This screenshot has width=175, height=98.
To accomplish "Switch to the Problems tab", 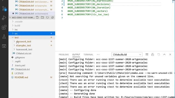I will (x=64, y=54).
